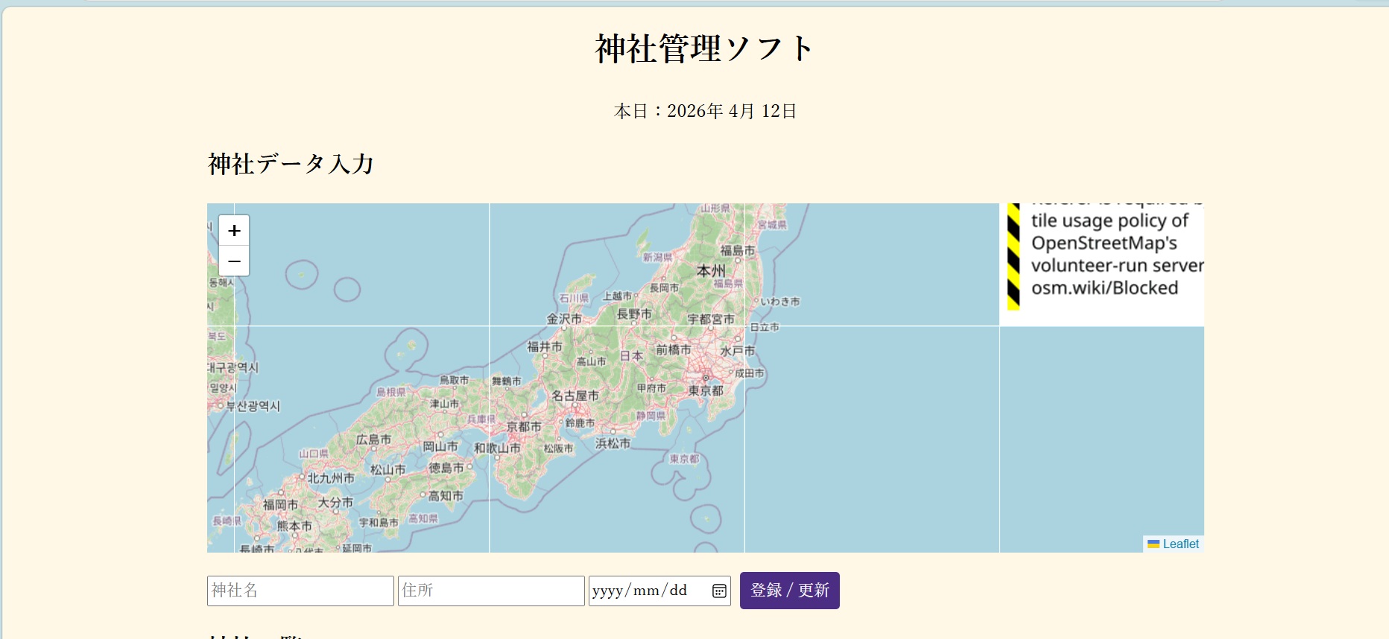Select the yyyy segment of date field
The image size is (1389, 639).
[607, 591]
